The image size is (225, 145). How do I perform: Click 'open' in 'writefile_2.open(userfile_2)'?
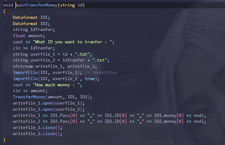48,109
